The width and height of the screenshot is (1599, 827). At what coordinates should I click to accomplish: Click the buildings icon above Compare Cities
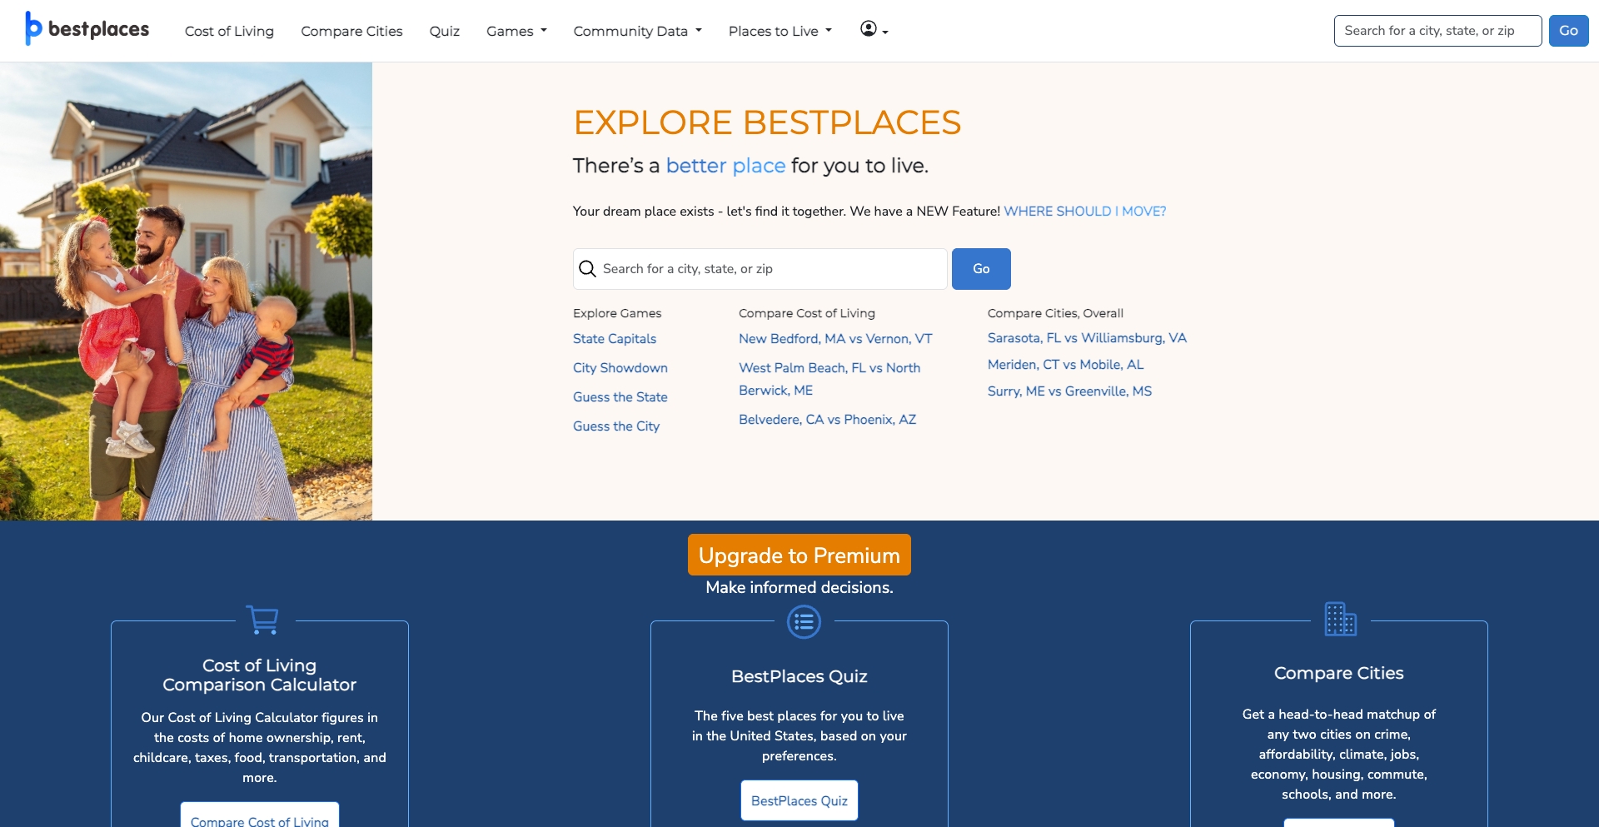tap(1338, 619)
